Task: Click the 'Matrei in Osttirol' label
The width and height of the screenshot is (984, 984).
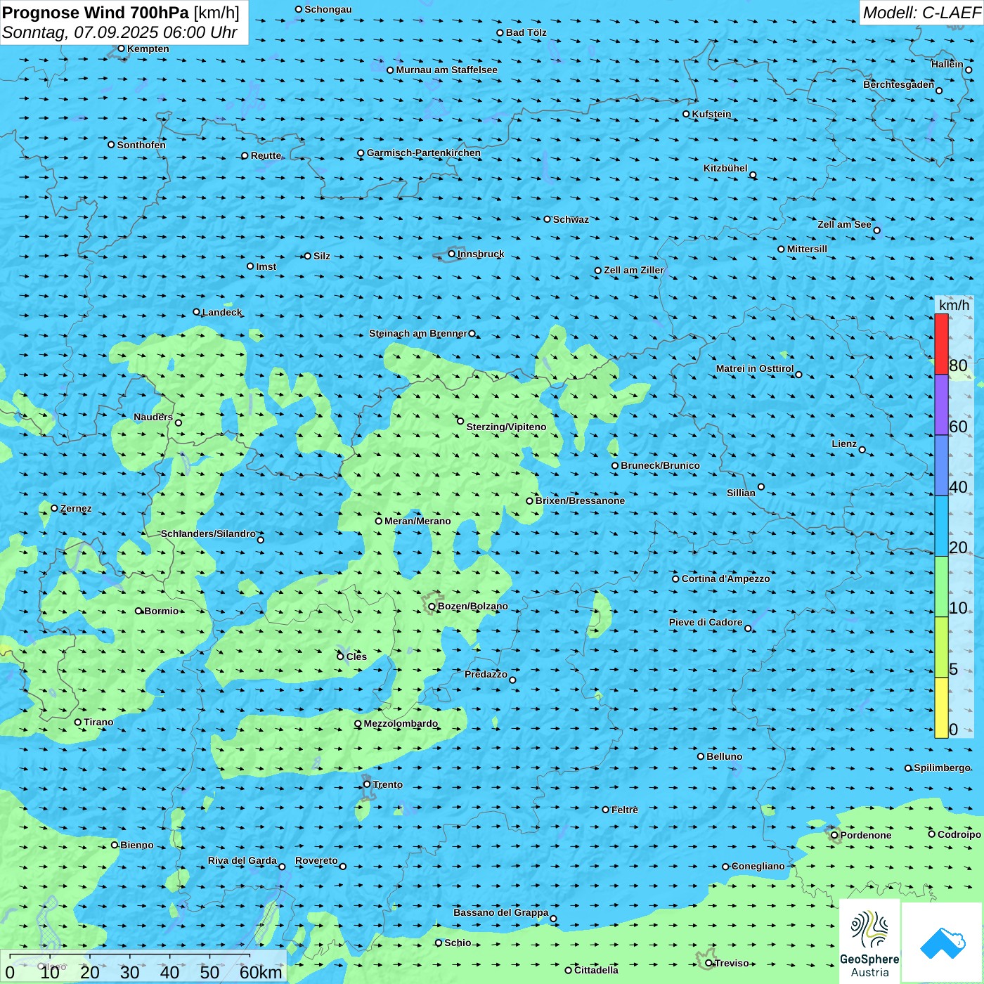Action: 755,368
